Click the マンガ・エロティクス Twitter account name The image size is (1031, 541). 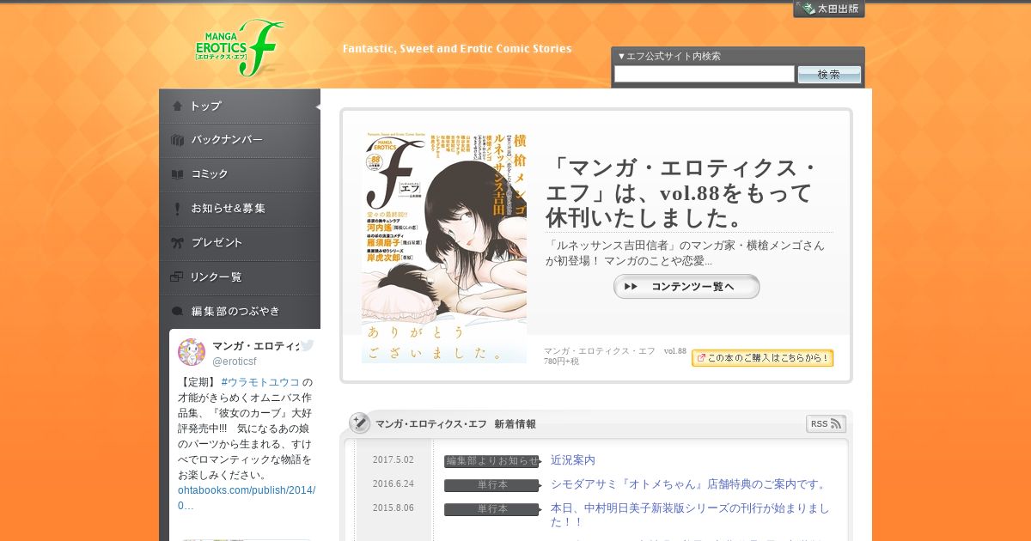tap(255, 345)
